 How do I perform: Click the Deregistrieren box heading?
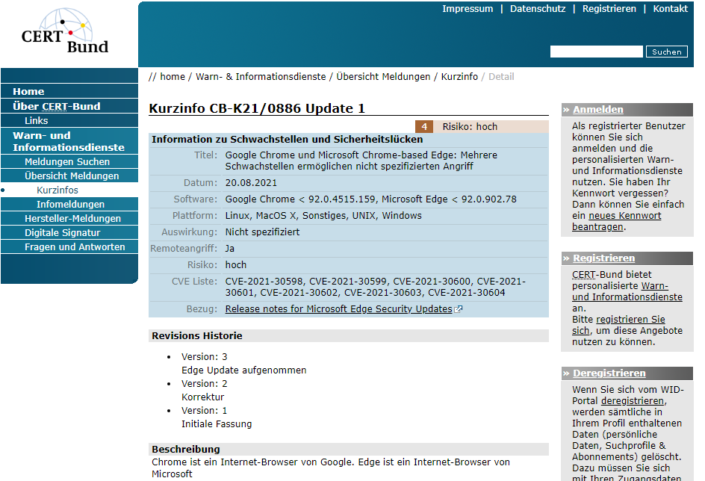tap(609, 373)
